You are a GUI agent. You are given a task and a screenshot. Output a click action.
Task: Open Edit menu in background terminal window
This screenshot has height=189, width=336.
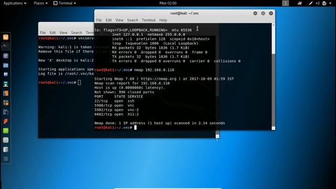52,33
